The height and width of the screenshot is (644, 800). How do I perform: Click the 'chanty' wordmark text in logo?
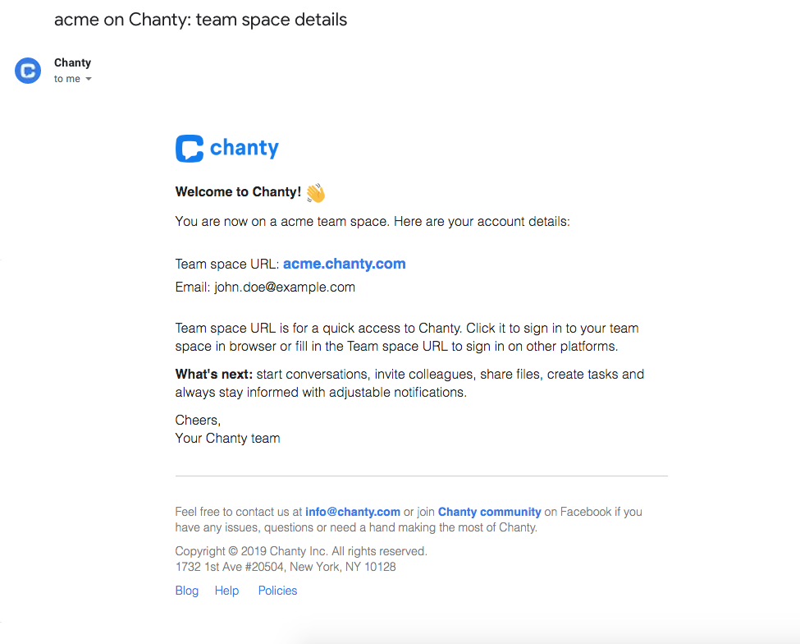click(245, 148)
